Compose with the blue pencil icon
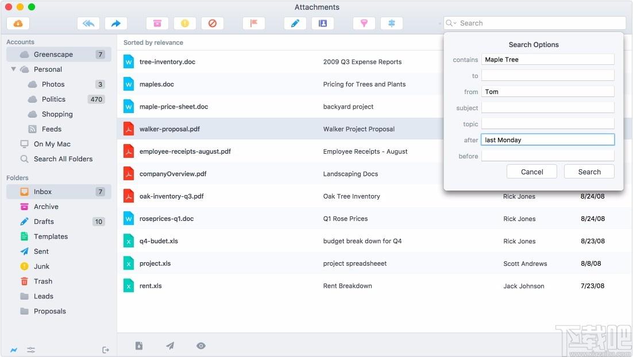 pyautogui.click(x=295, y=24)
